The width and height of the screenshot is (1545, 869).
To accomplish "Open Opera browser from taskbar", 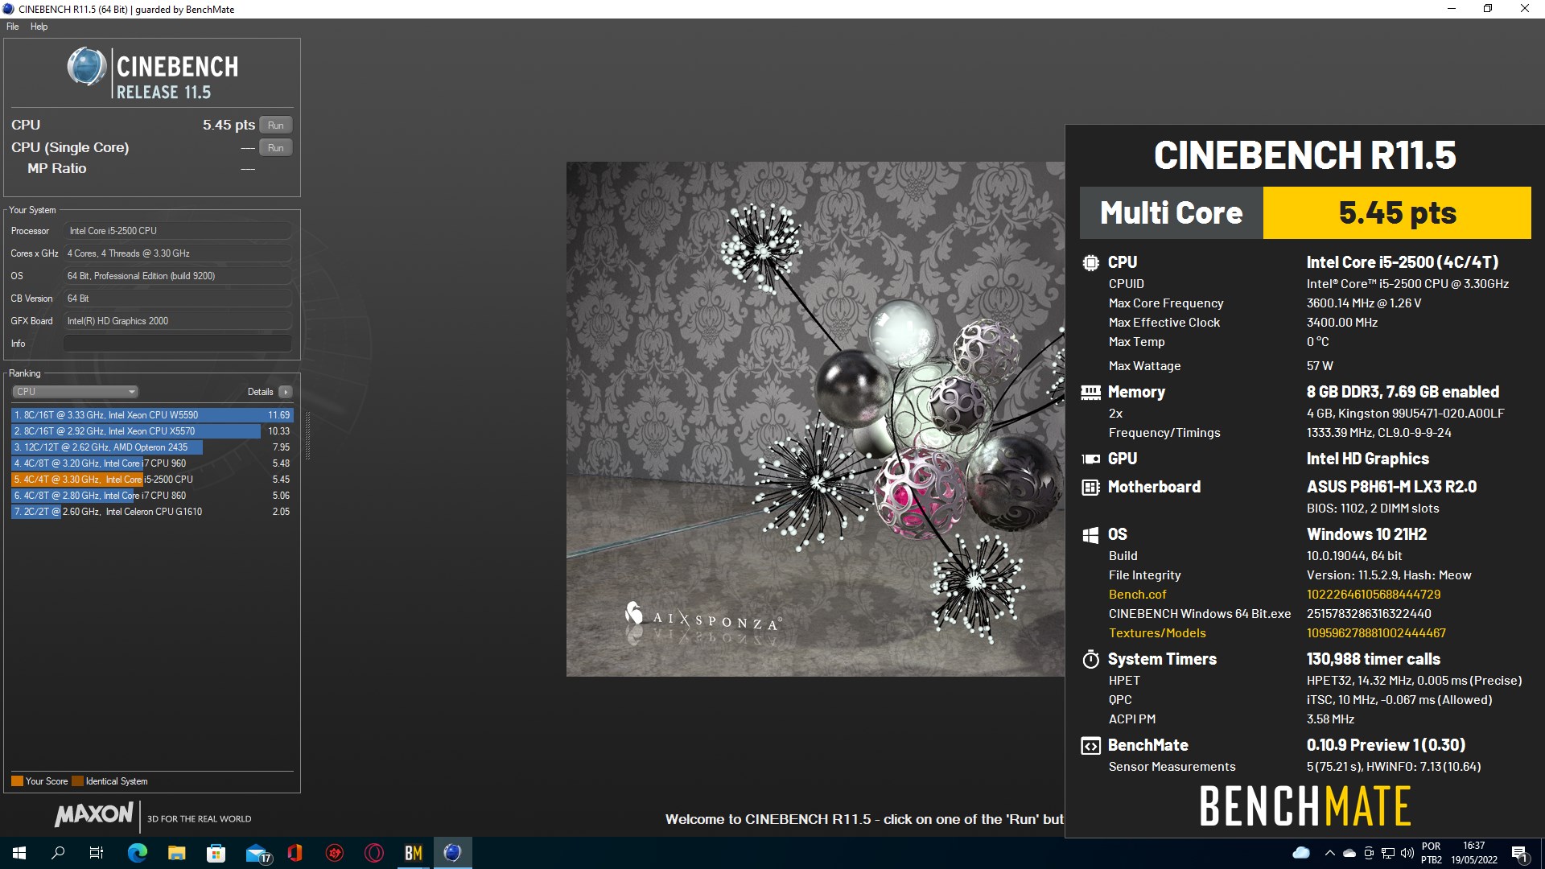I will coord(374,853).
